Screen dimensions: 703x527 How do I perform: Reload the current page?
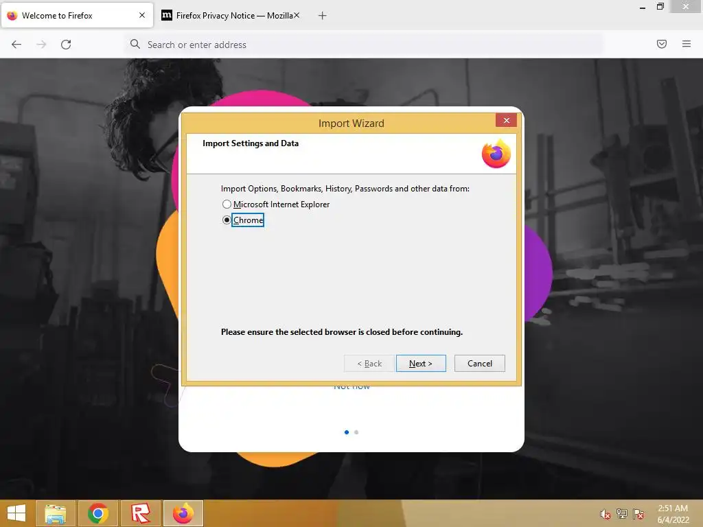coord(66,45)
